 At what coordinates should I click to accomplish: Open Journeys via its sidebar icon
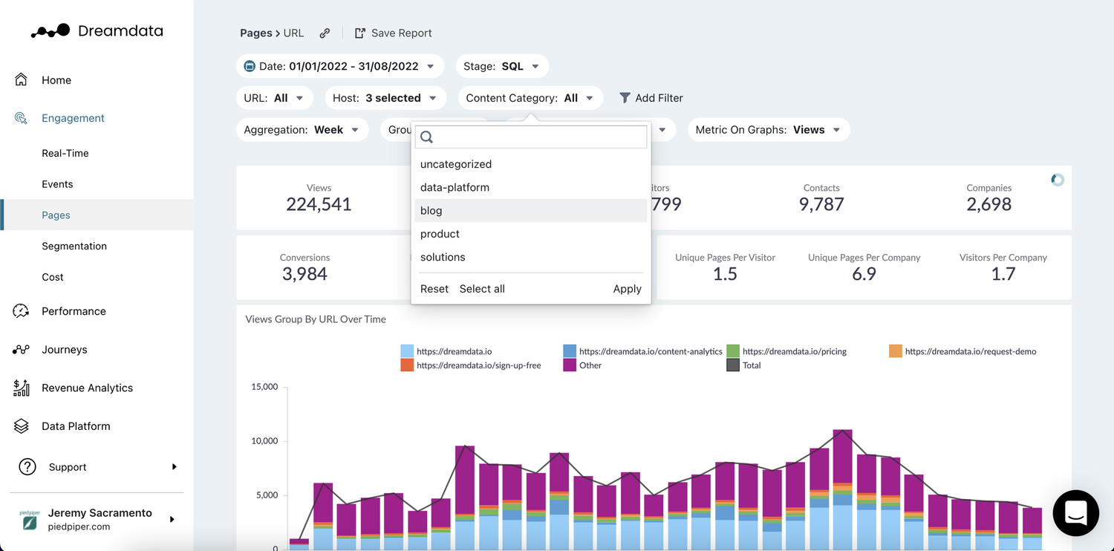point(21,349)
